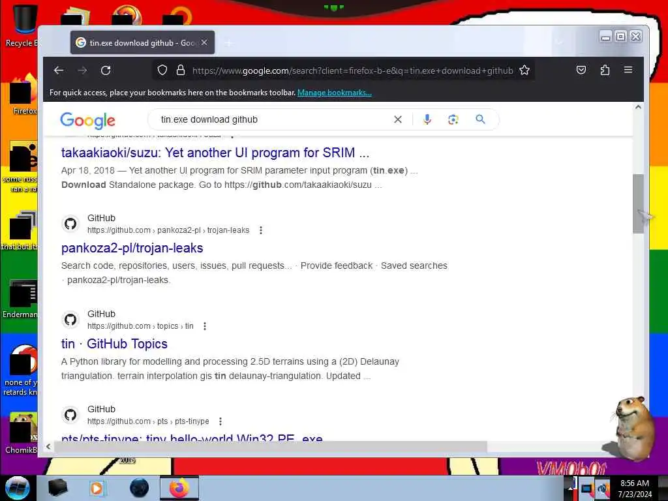
Task: Click the scroll up arrow of page
Action: [x=638, y=108]
